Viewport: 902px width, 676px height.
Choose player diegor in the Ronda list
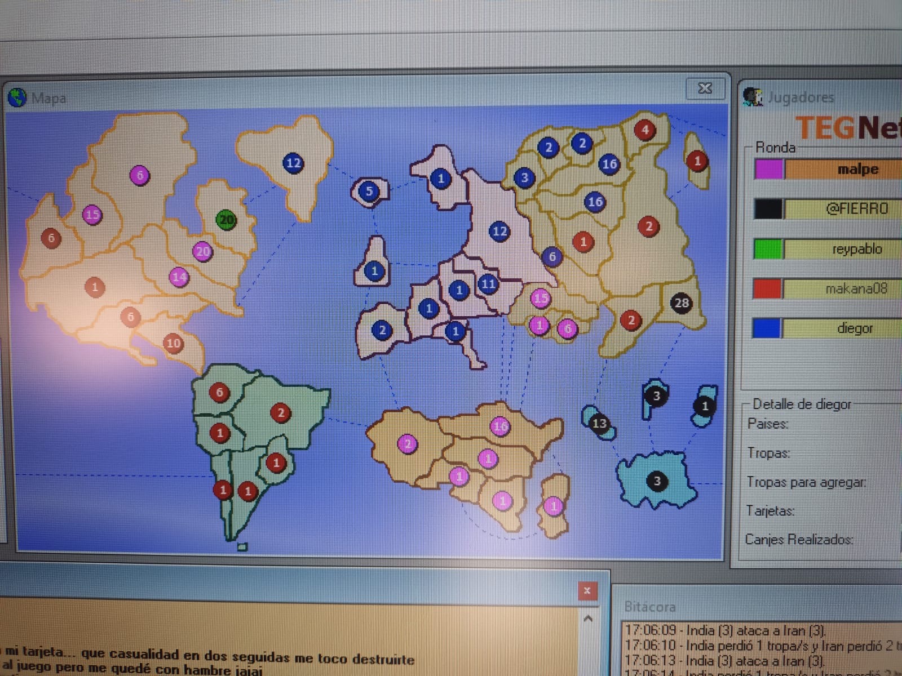pos(855,328)
